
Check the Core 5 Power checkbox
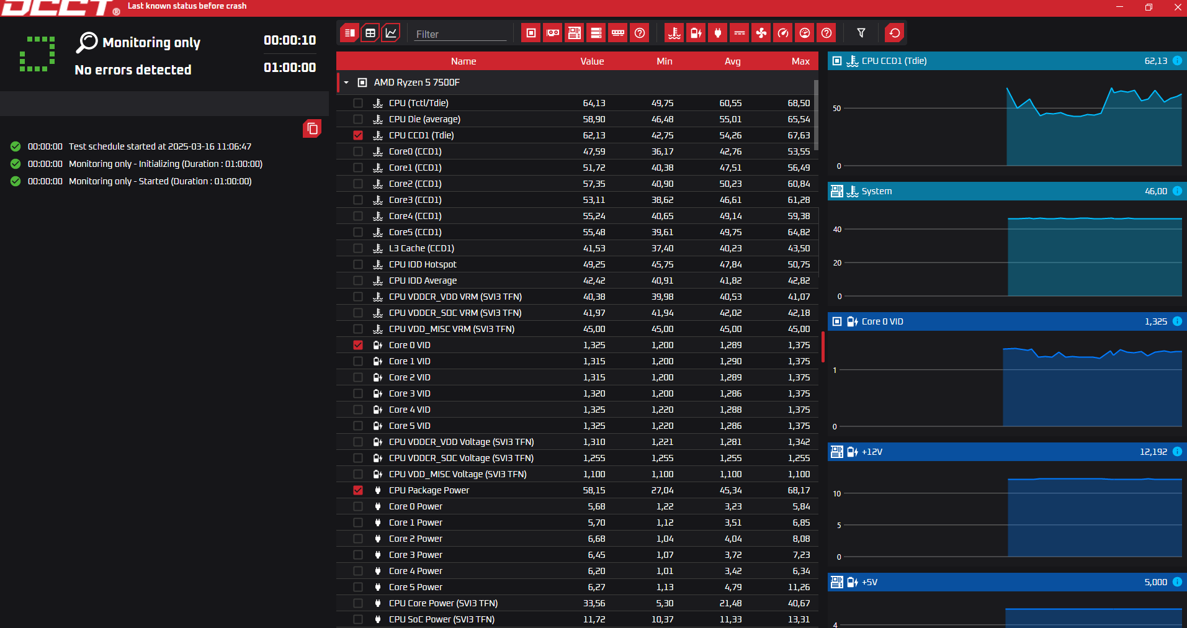358,587
